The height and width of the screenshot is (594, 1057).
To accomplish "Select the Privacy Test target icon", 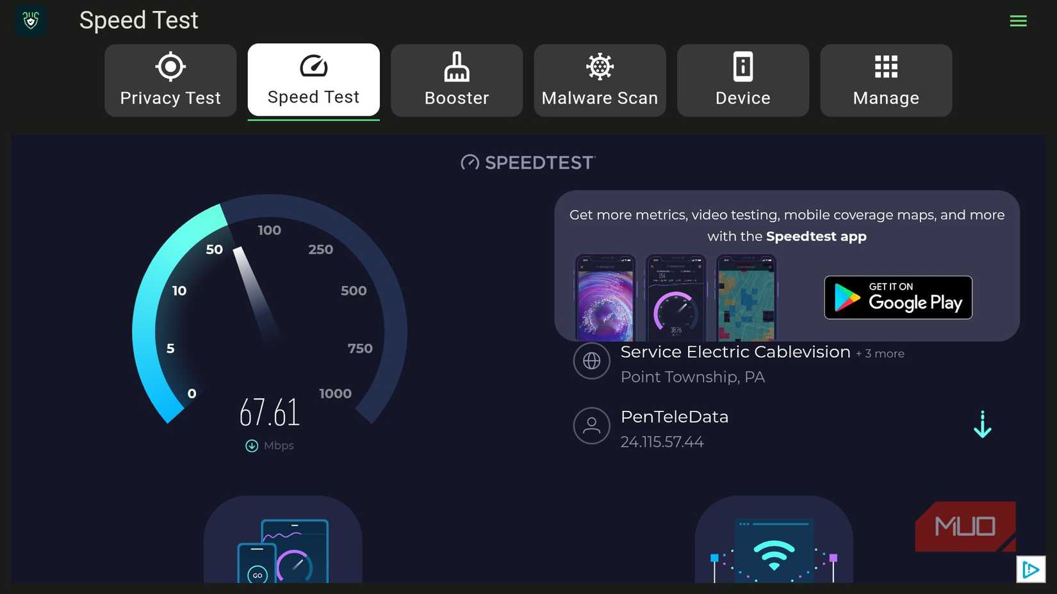I will (x=170, y=66).
